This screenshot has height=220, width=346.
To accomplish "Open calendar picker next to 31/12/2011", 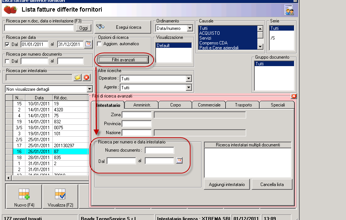I will pyautogui.click(x=88, y=44).
